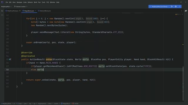Screen dimensions: 188x105
Task: Place the cursor after 'else world'
Action: pyautogui.click(x=43, y=70)
